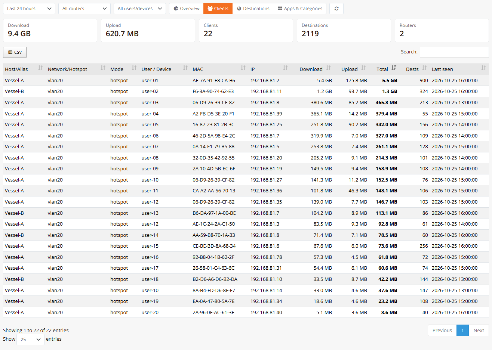
Task: Focus the Search input field
Action: click(454, 52)
